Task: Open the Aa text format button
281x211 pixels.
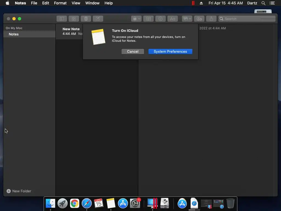Action: (172, 19)
